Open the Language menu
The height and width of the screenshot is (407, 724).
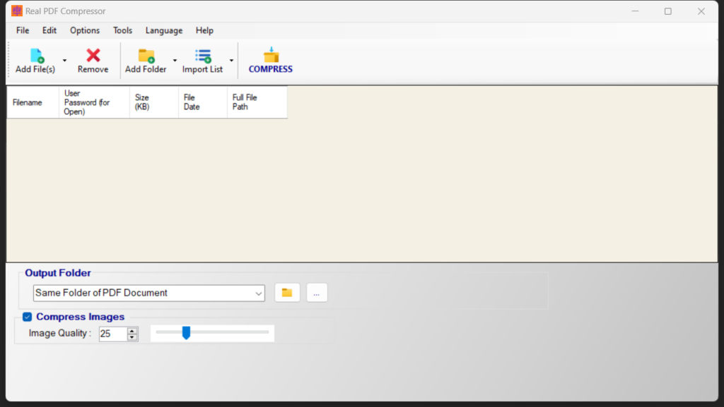click(163, 30)
